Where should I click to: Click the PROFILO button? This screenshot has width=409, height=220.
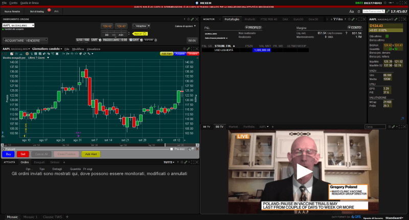[253, 28]
